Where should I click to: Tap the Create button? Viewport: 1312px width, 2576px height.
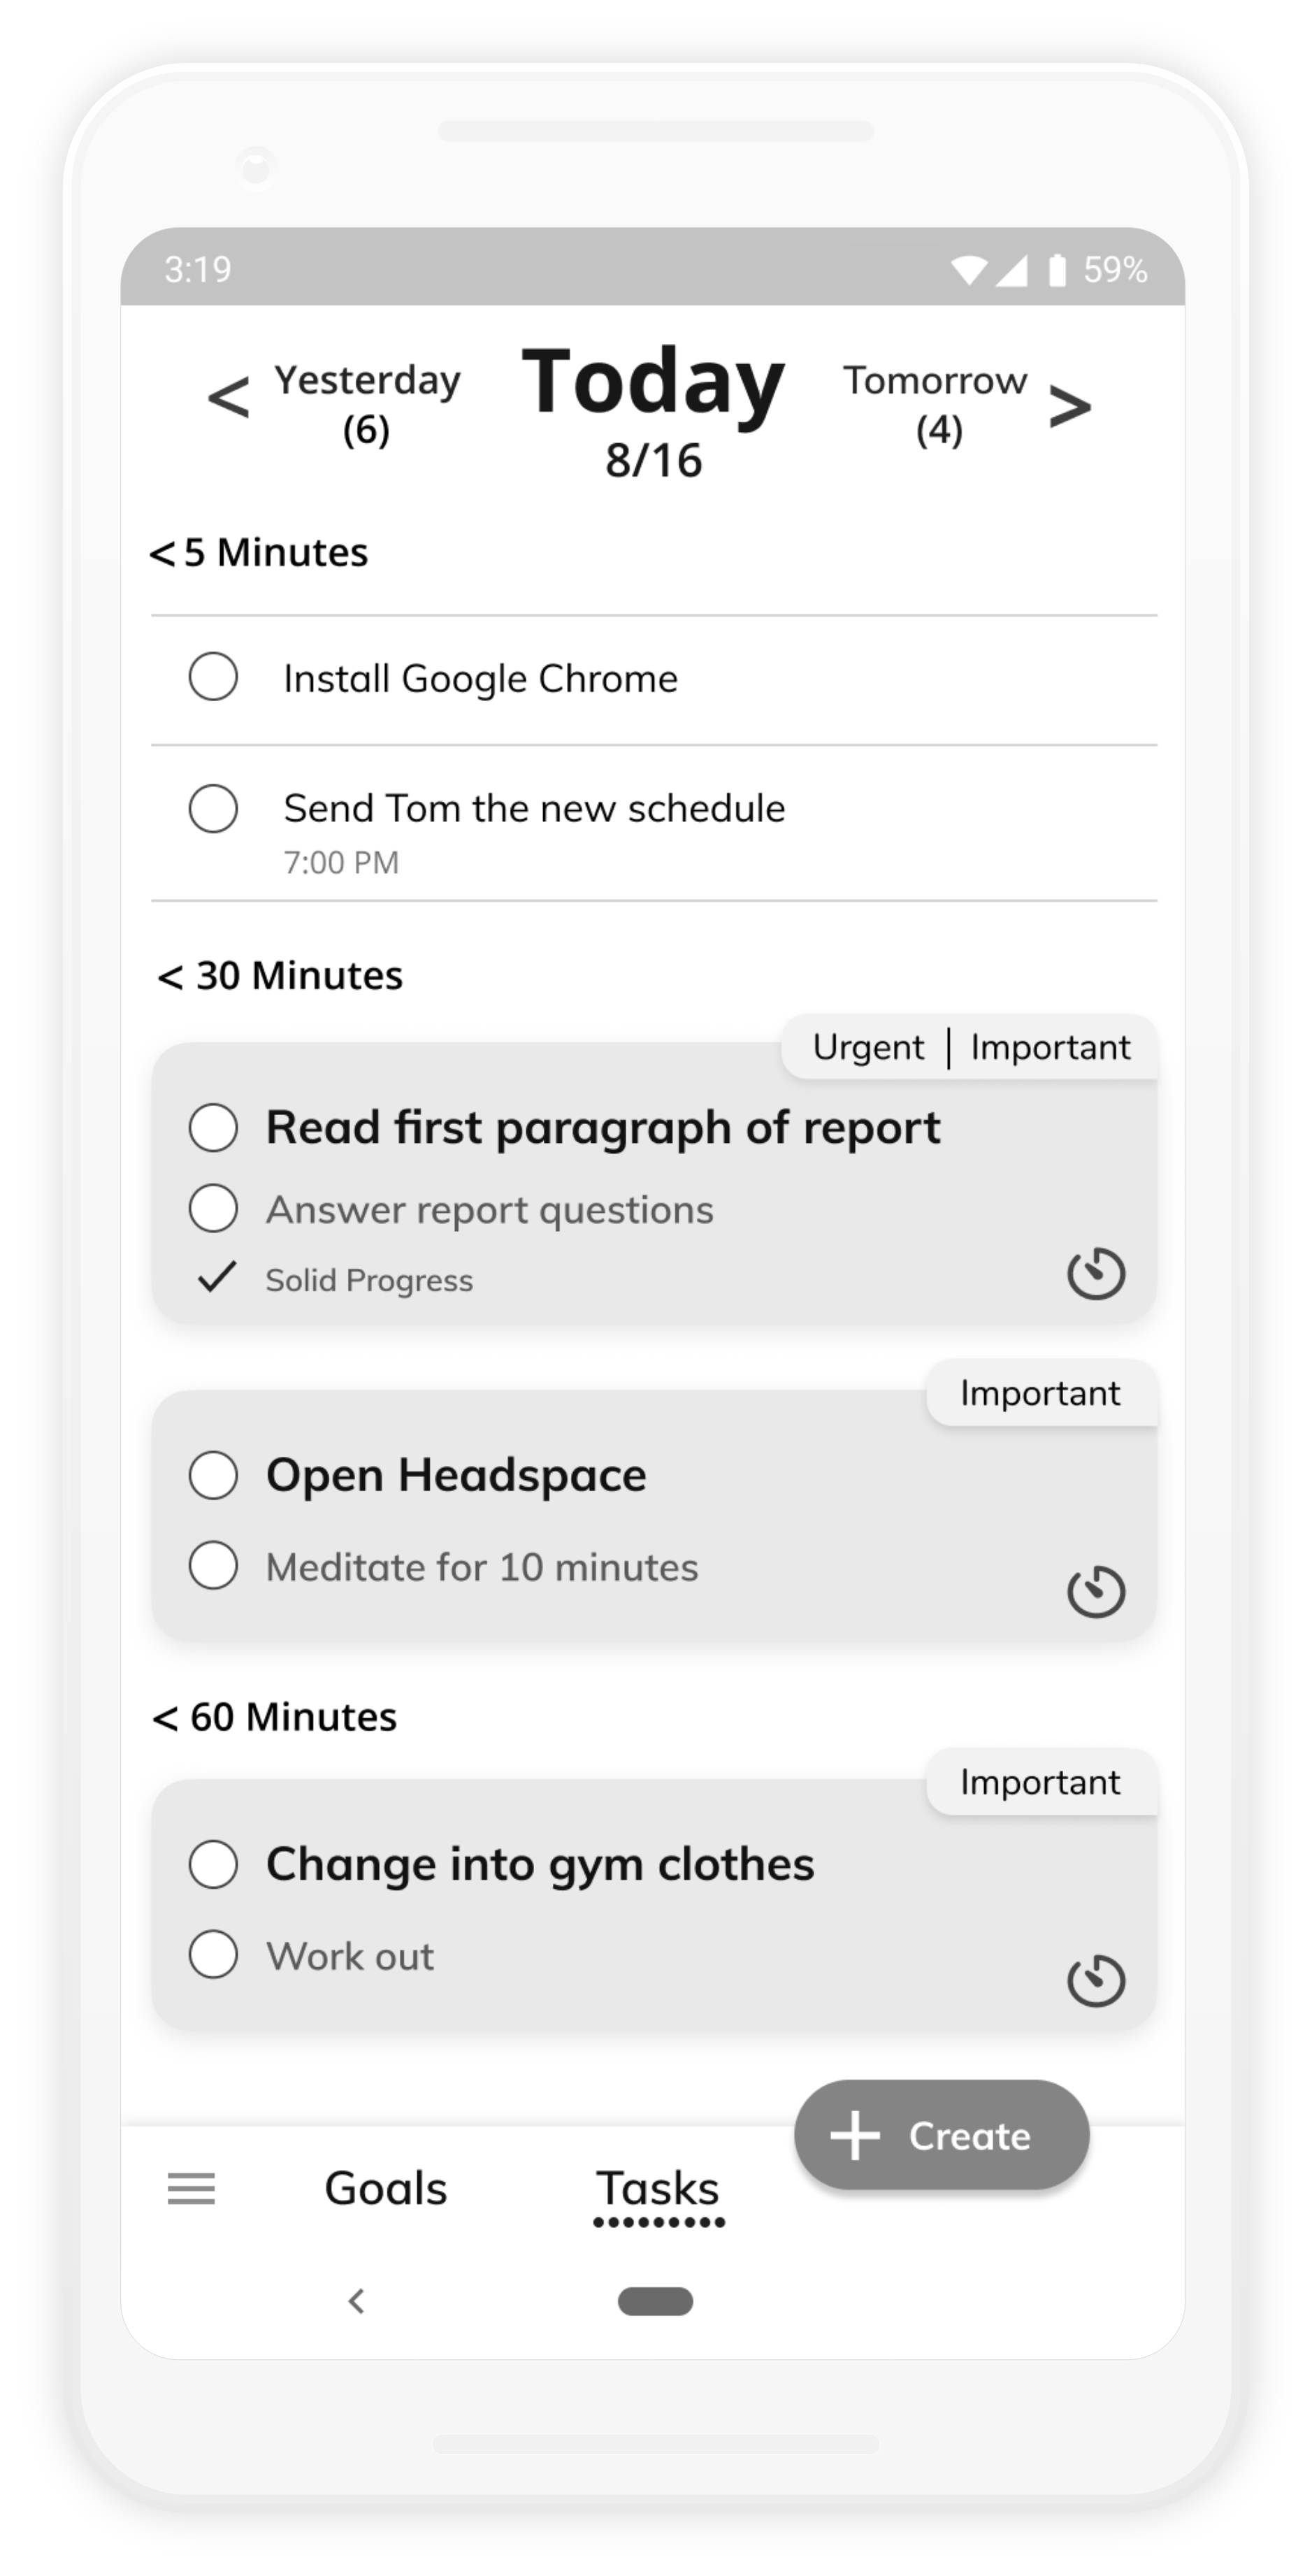coord(941,2134)
